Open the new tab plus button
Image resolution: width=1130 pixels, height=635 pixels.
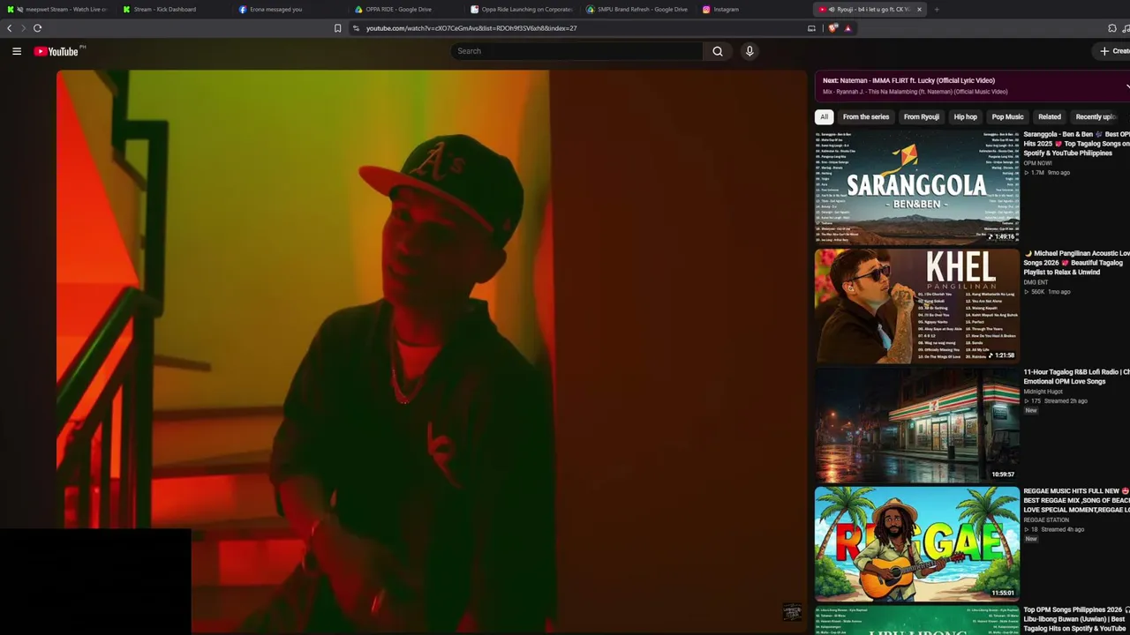(937, 10)
